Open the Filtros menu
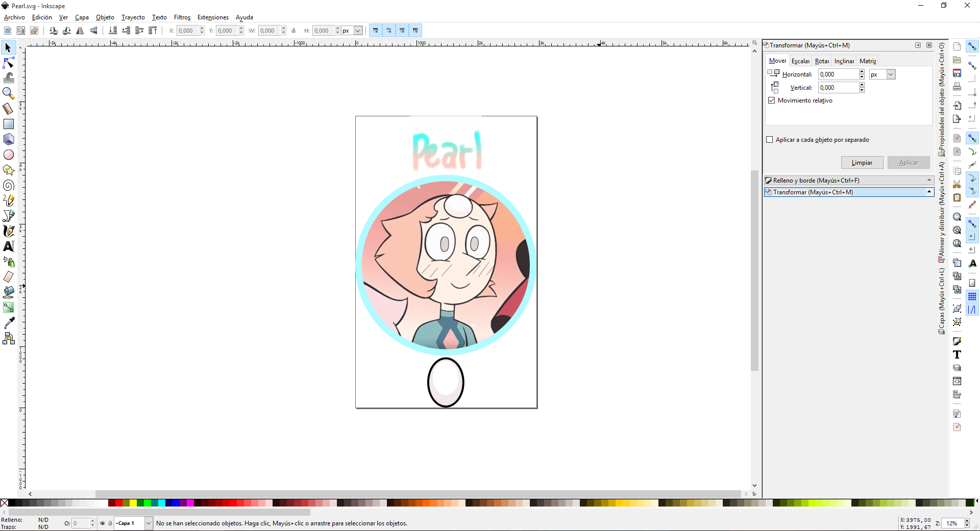This screenshot has width=980, height=531. [x=182, y=17]
